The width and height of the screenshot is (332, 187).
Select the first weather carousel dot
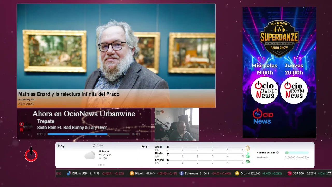pyautogui.click(x=98, y=165)
